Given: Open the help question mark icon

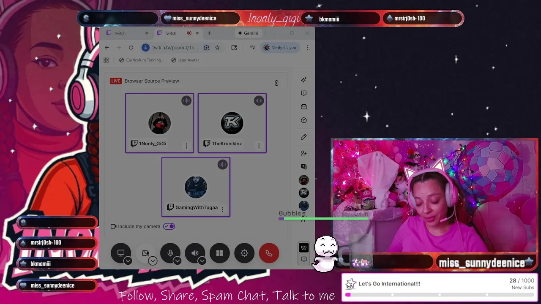Looking at the screenshot, I should click(303, 120).
